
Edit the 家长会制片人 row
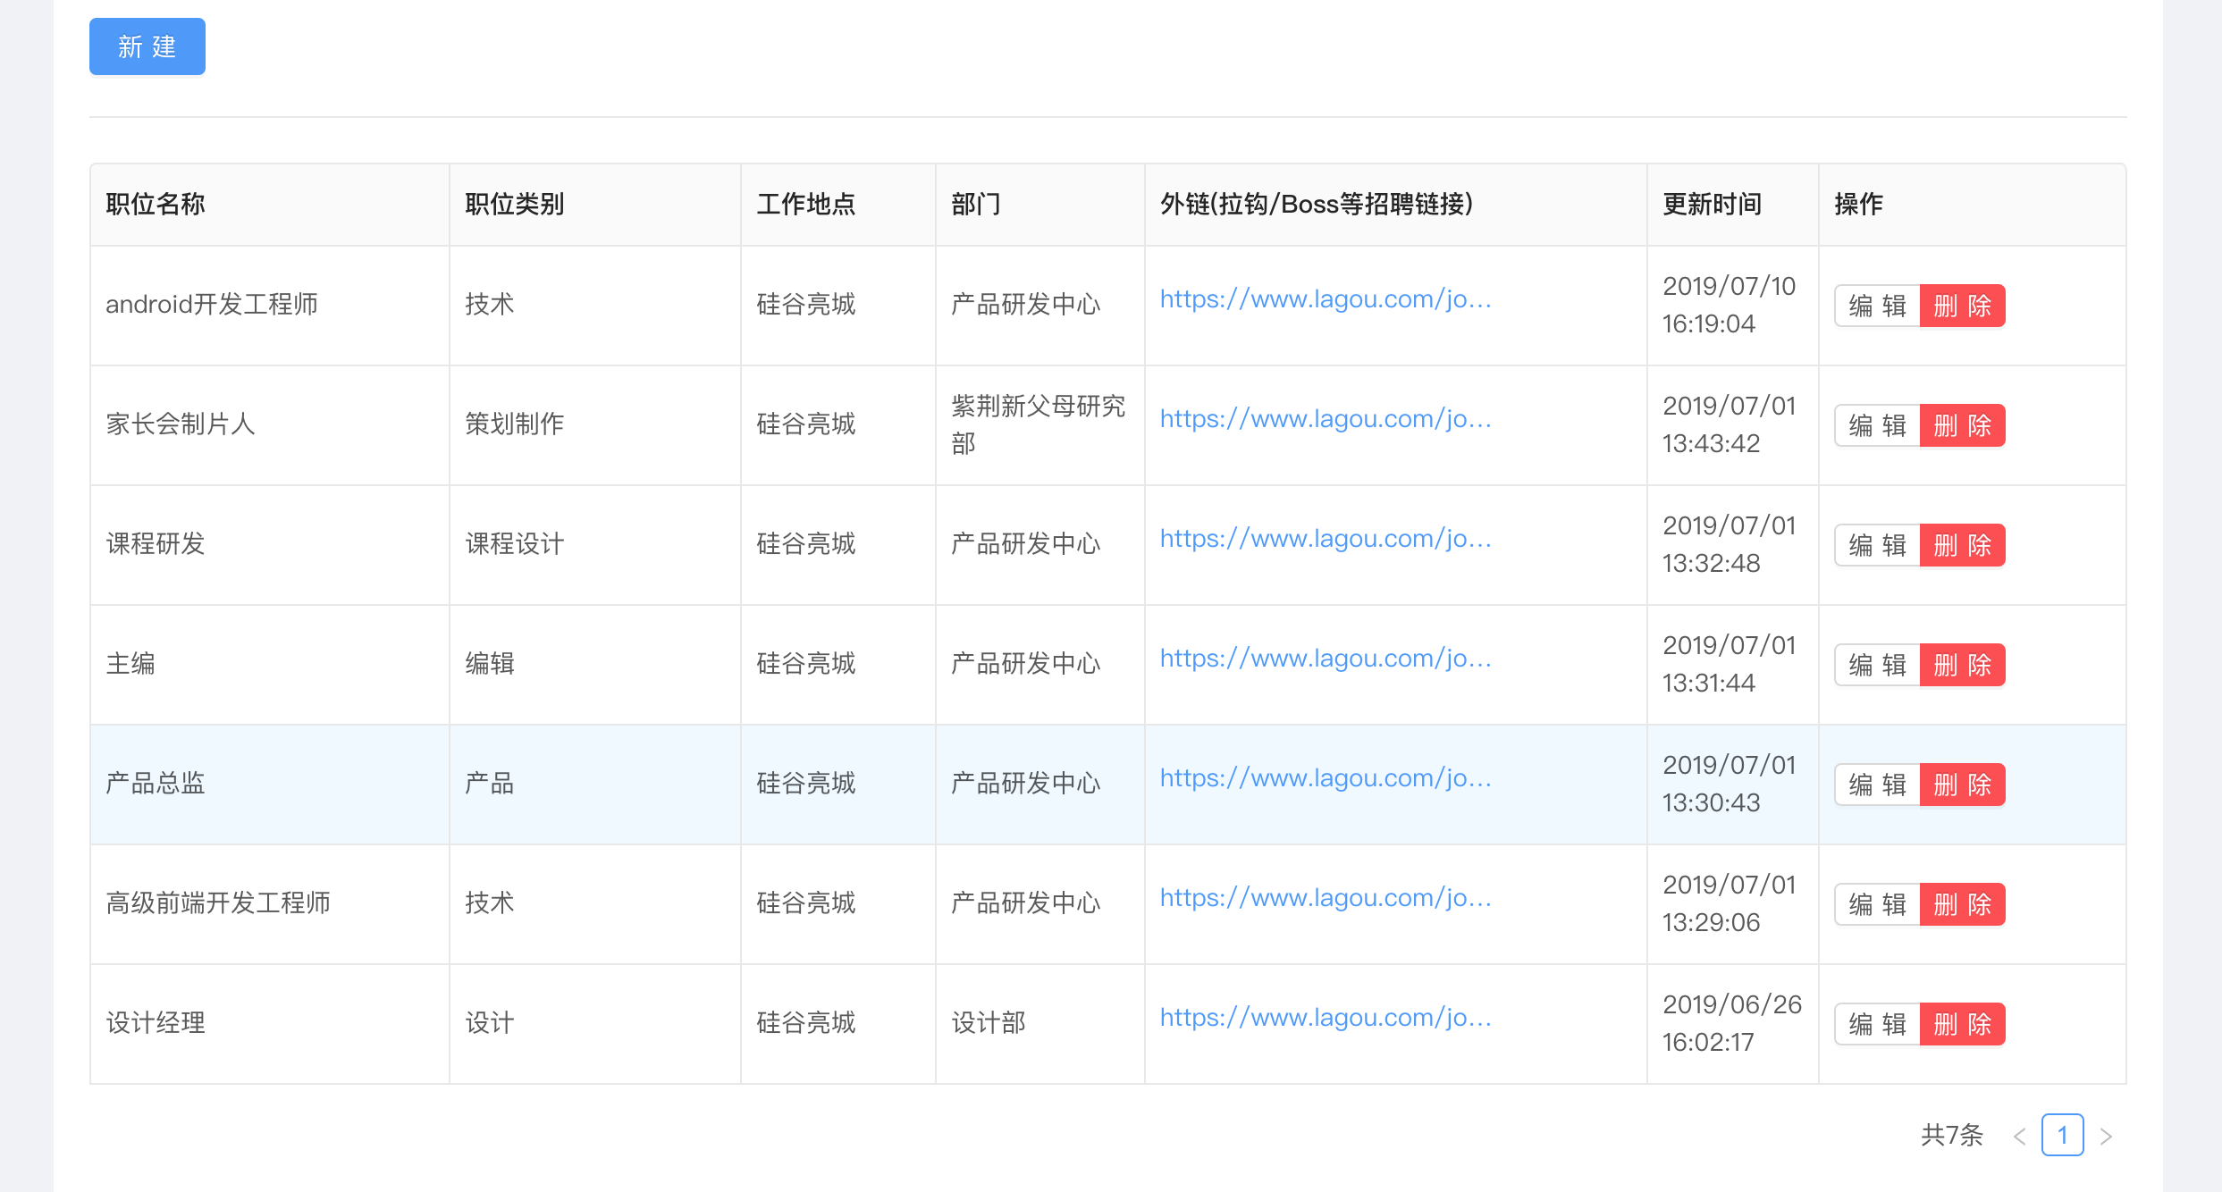click(x=1877, y=425)
